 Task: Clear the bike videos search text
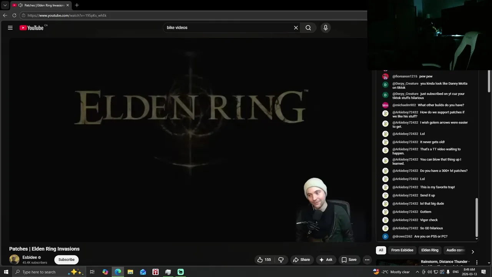pyautogui.click(x=296, y=28)
